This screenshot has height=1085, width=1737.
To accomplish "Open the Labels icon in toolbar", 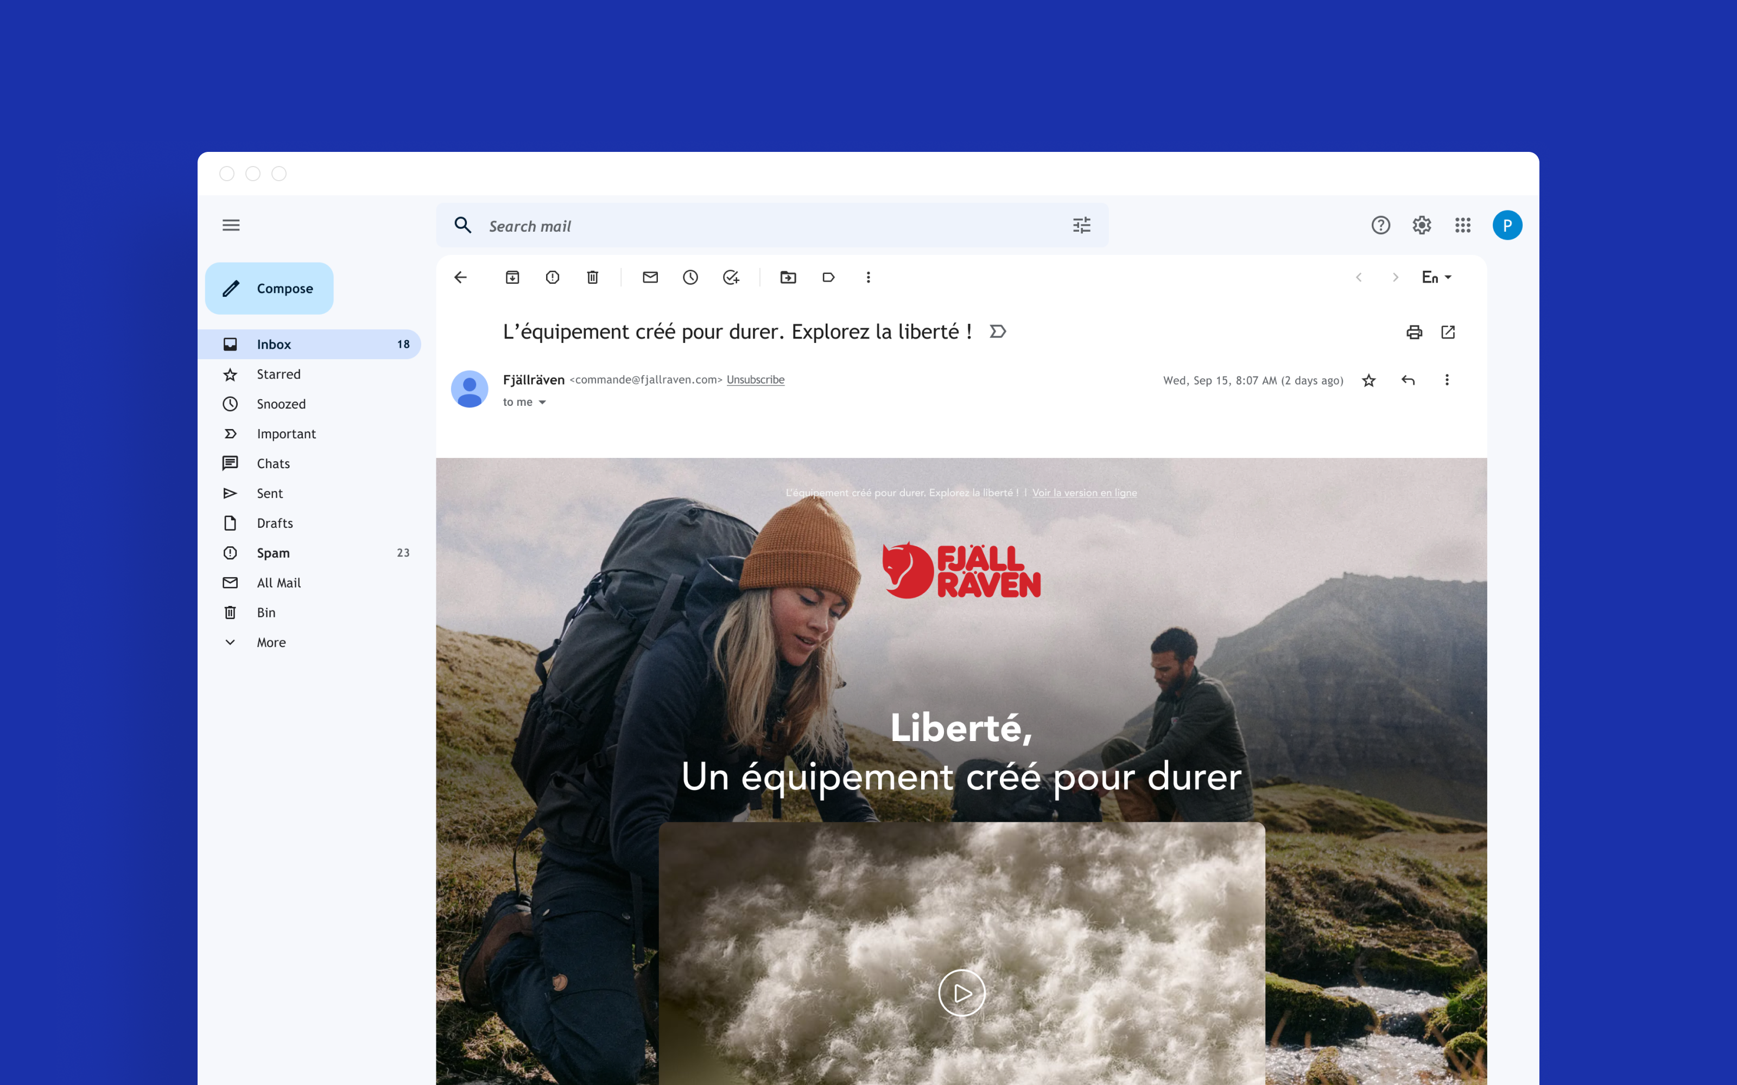I will (828, 277).
